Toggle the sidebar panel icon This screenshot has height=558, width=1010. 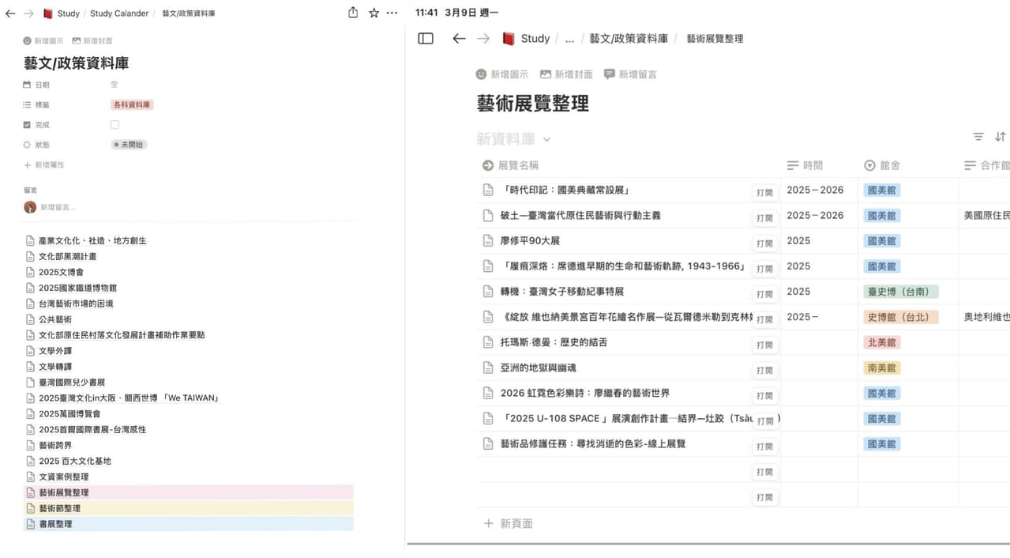(426, 38)
